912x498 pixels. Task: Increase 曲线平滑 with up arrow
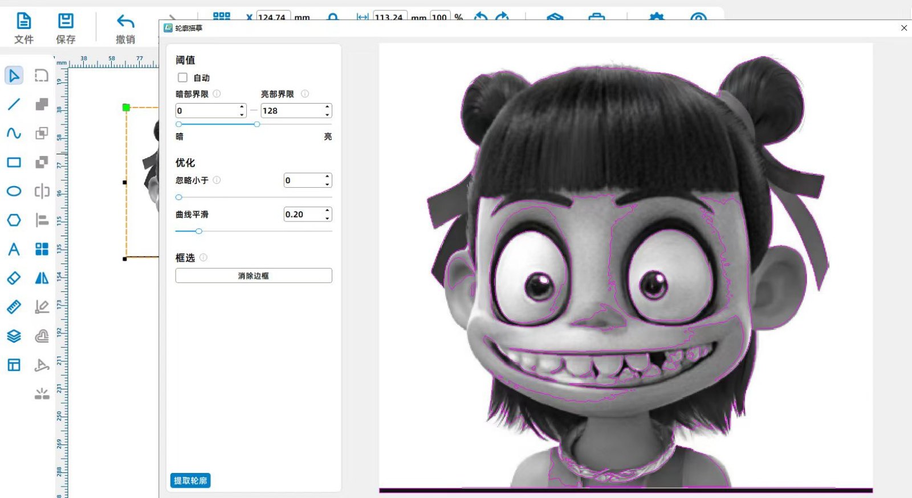click(328, 211)
